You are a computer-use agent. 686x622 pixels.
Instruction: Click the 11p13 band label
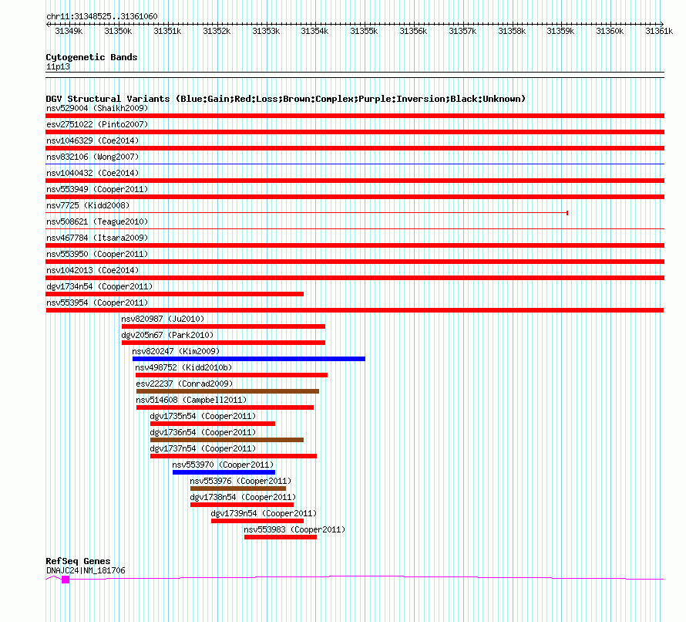[x=58, y=66]
